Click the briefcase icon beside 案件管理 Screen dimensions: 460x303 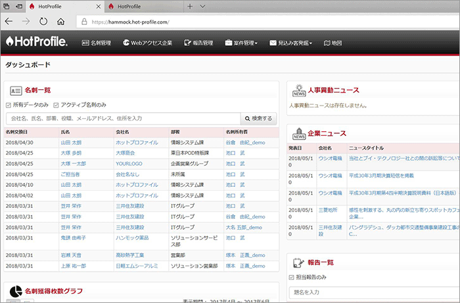pos(229,43)
